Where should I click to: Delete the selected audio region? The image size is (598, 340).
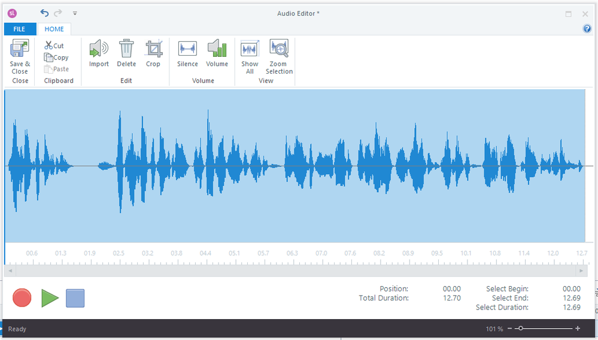[126, 49]
